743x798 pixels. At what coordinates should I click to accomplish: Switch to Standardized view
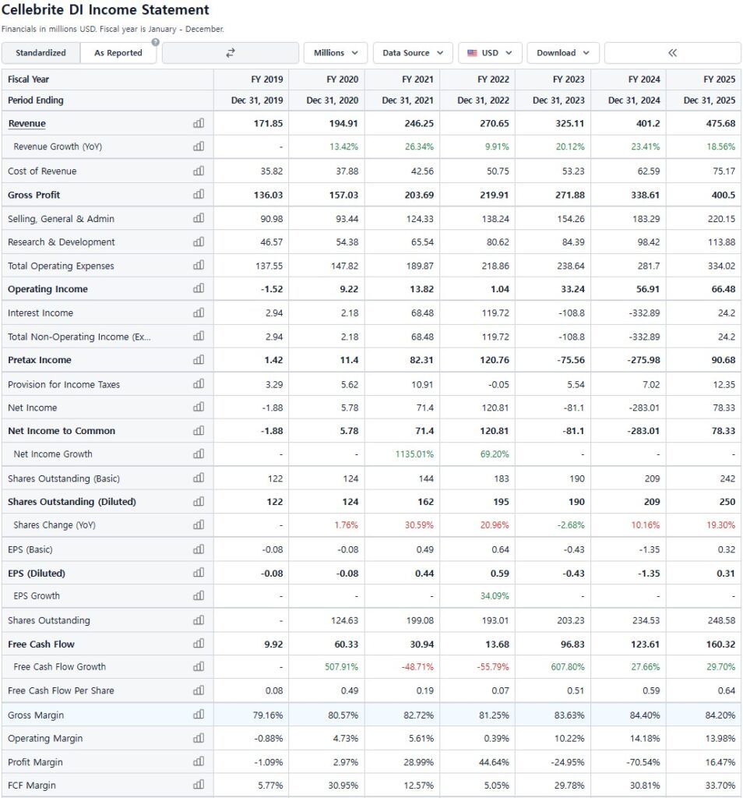[x=40, y=53]
